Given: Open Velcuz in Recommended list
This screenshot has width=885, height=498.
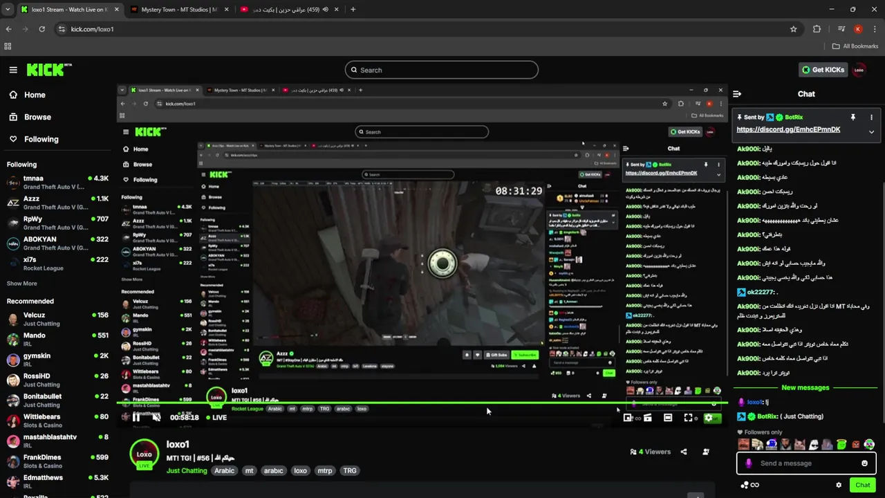Looking at the screenshot, I should click(x=57, y=320).
